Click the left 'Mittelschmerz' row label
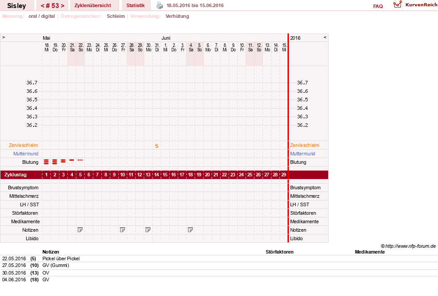The width and height of the screenshot is (438, 296). 24,196
